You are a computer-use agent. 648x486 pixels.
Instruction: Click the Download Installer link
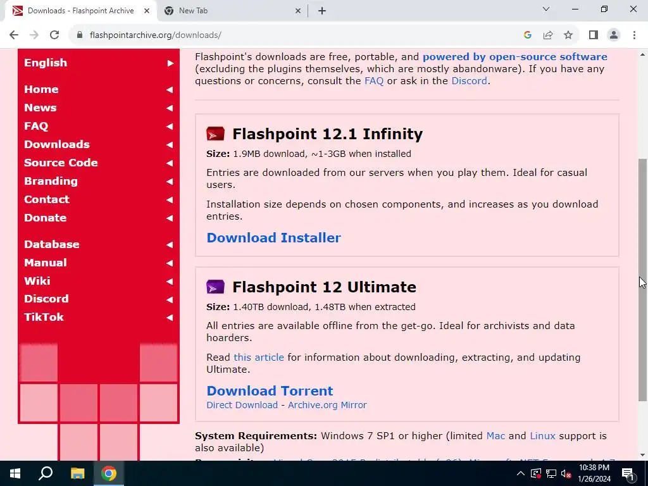click(273, 238)
